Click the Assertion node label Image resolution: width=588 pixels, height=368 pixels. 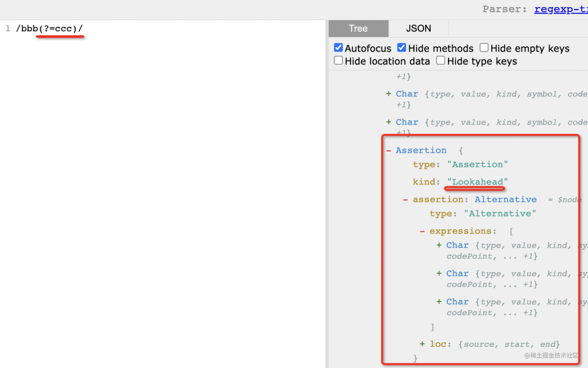click(421, 150)
